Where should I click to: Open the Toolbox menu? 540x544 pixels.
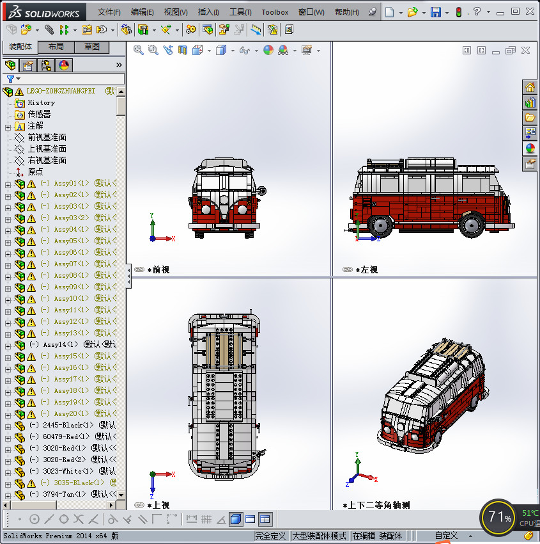(x=275, y=12)
